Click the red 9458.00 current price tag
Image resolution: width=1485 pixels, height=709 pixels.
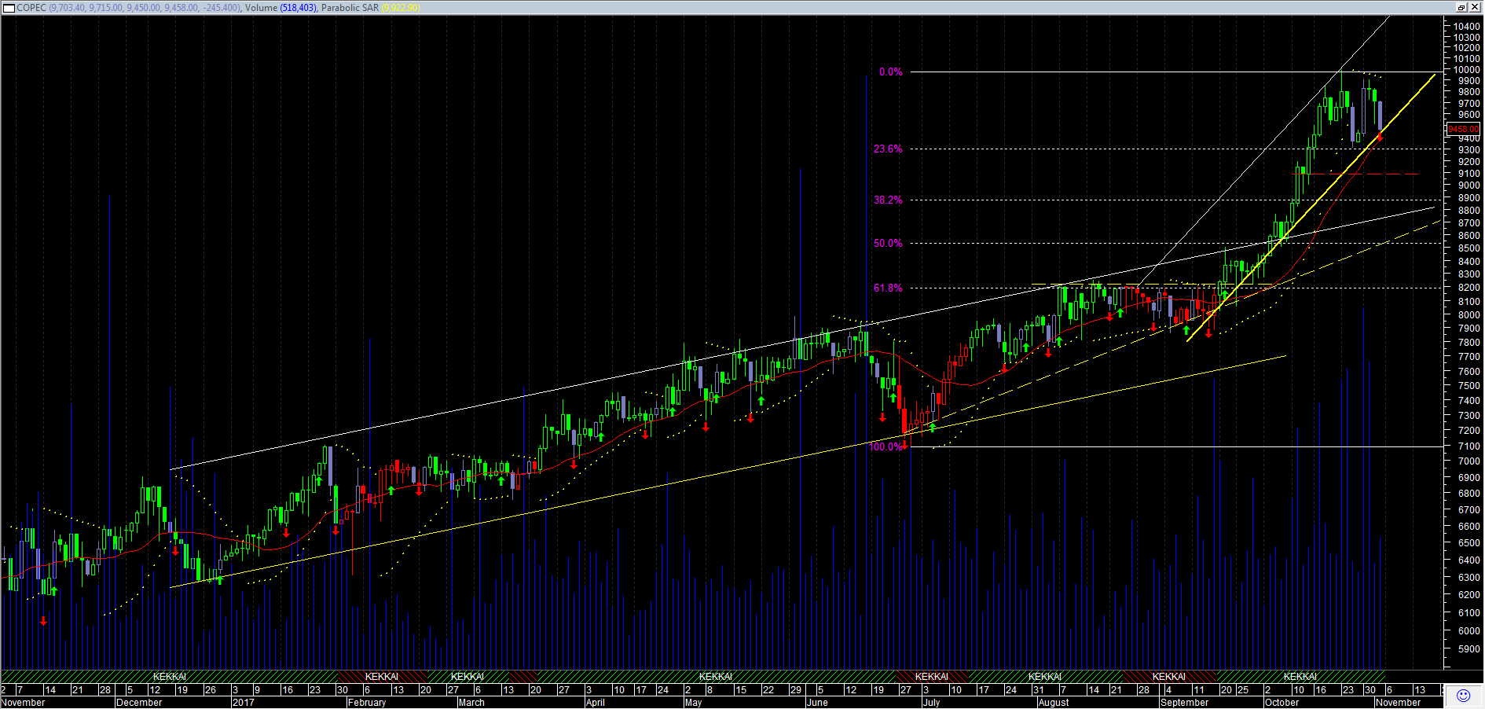(x=1463, y=129)
